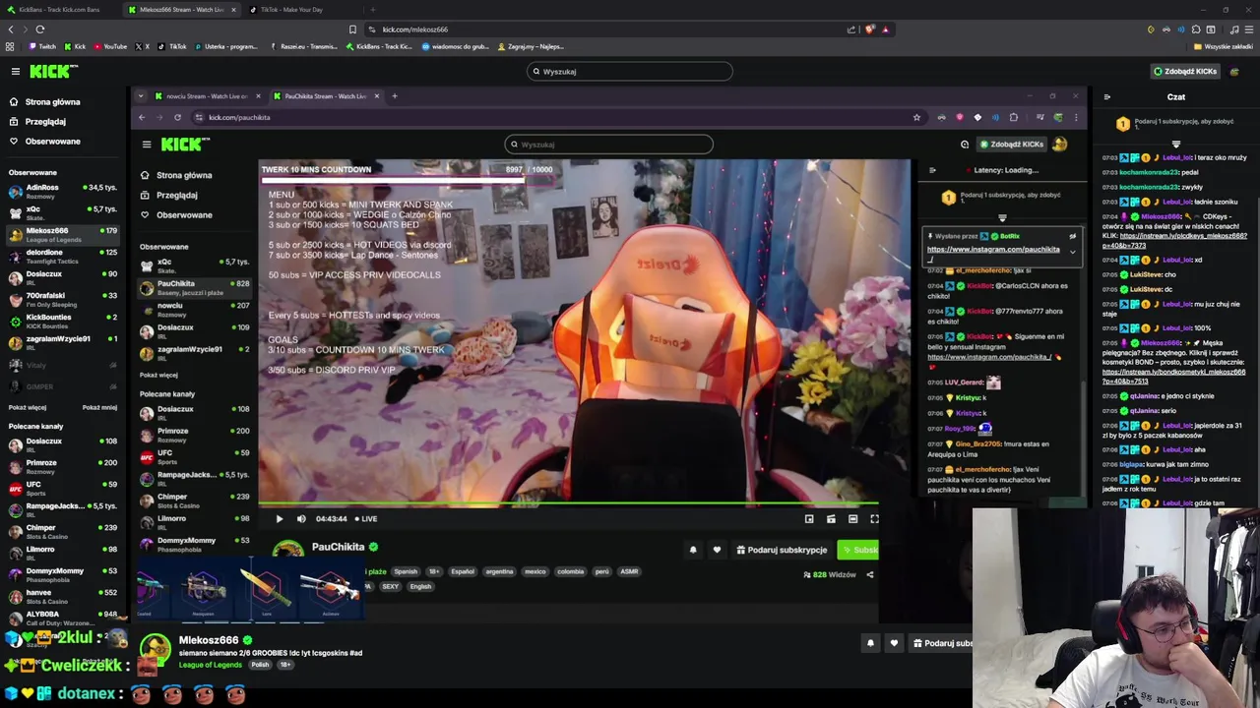
Task: Click the green stream progress bar
Action: tap(569, 503)
